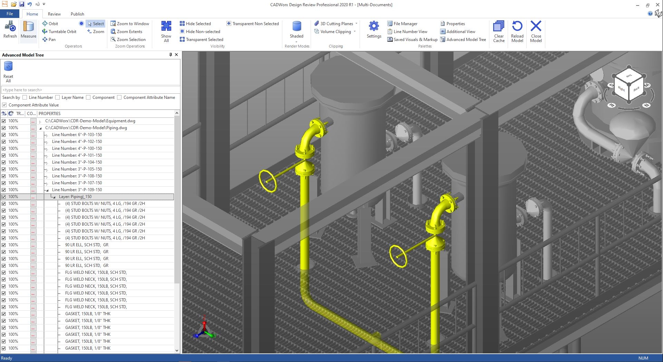Activate the Measure tool
663x362 pixels.
[x=28, y=30]
